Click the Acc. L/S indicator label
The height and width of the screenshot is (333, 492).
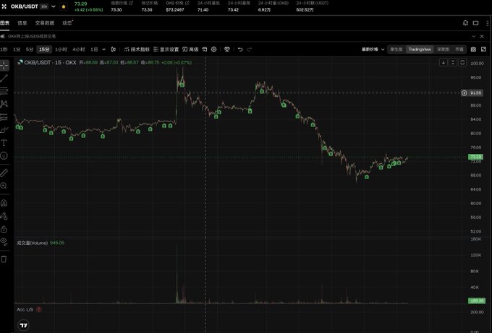point(25,309)
